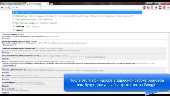Click the Adblock Plus extension icon

(144, 7)
